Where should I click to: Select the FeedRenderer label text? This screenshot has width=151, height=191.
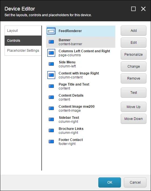coord(70,31)
